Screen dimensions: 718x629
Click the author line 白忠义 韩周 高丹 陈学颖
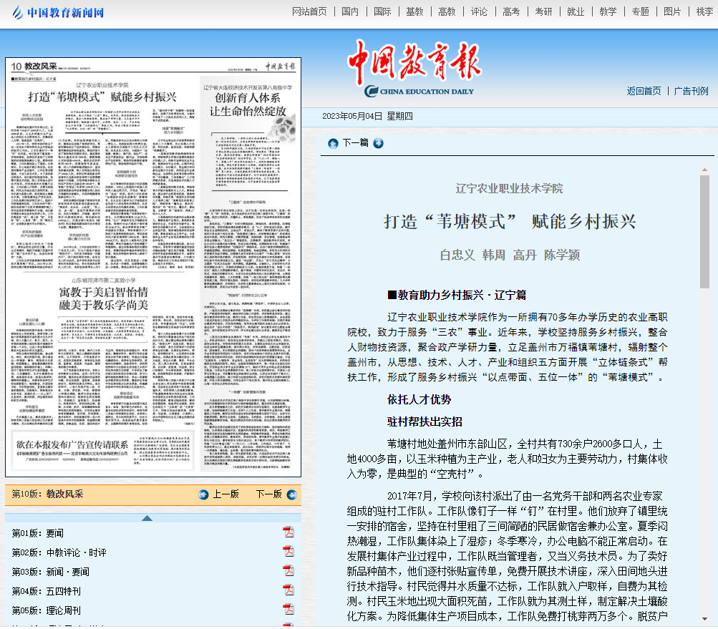pyautogui.click(x=510, y=255)
